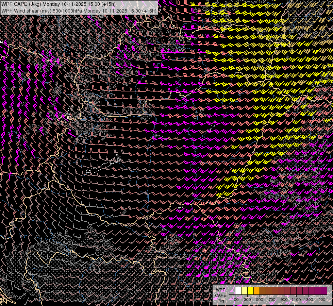Click the "WRF CAPE J/kg" legend caption

[220, 295]
